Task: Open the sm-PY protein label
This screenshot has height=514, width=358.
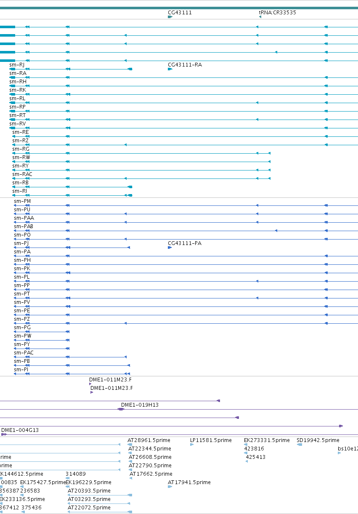Action: (22, 344)
